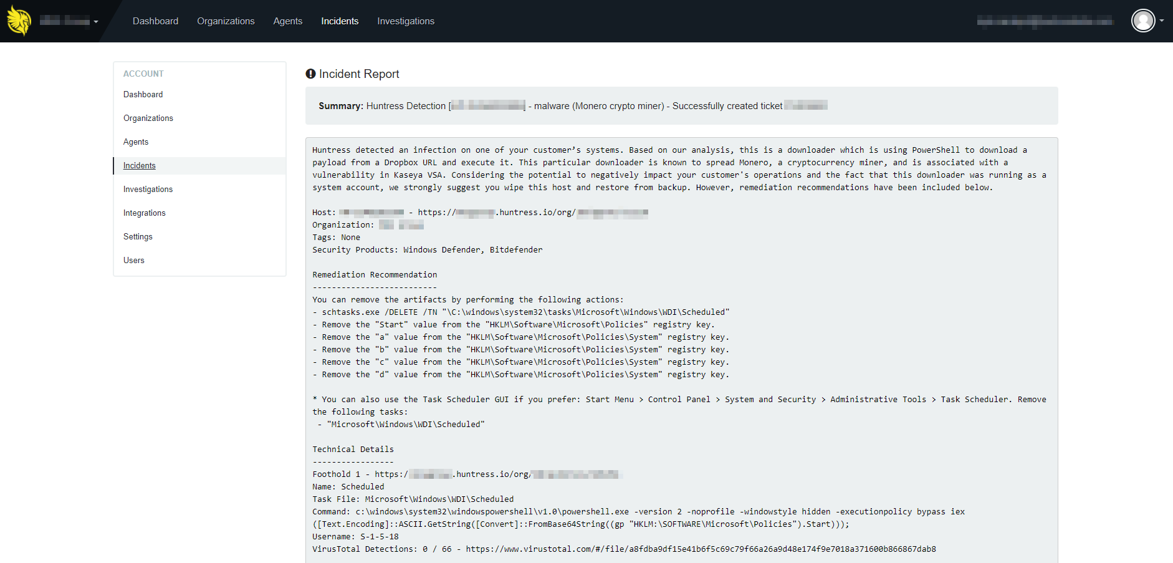
Task: Click the line removing the "c" value
Action: click(521, 362)
